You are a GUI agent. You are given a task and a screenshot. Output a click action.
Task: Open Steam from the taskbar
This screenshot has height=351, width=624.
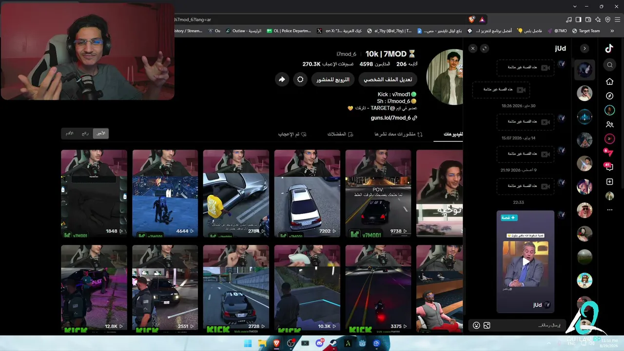tap(334, 343)
